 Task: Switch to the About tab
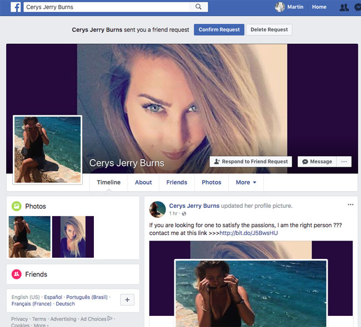(x=143, y=182)
